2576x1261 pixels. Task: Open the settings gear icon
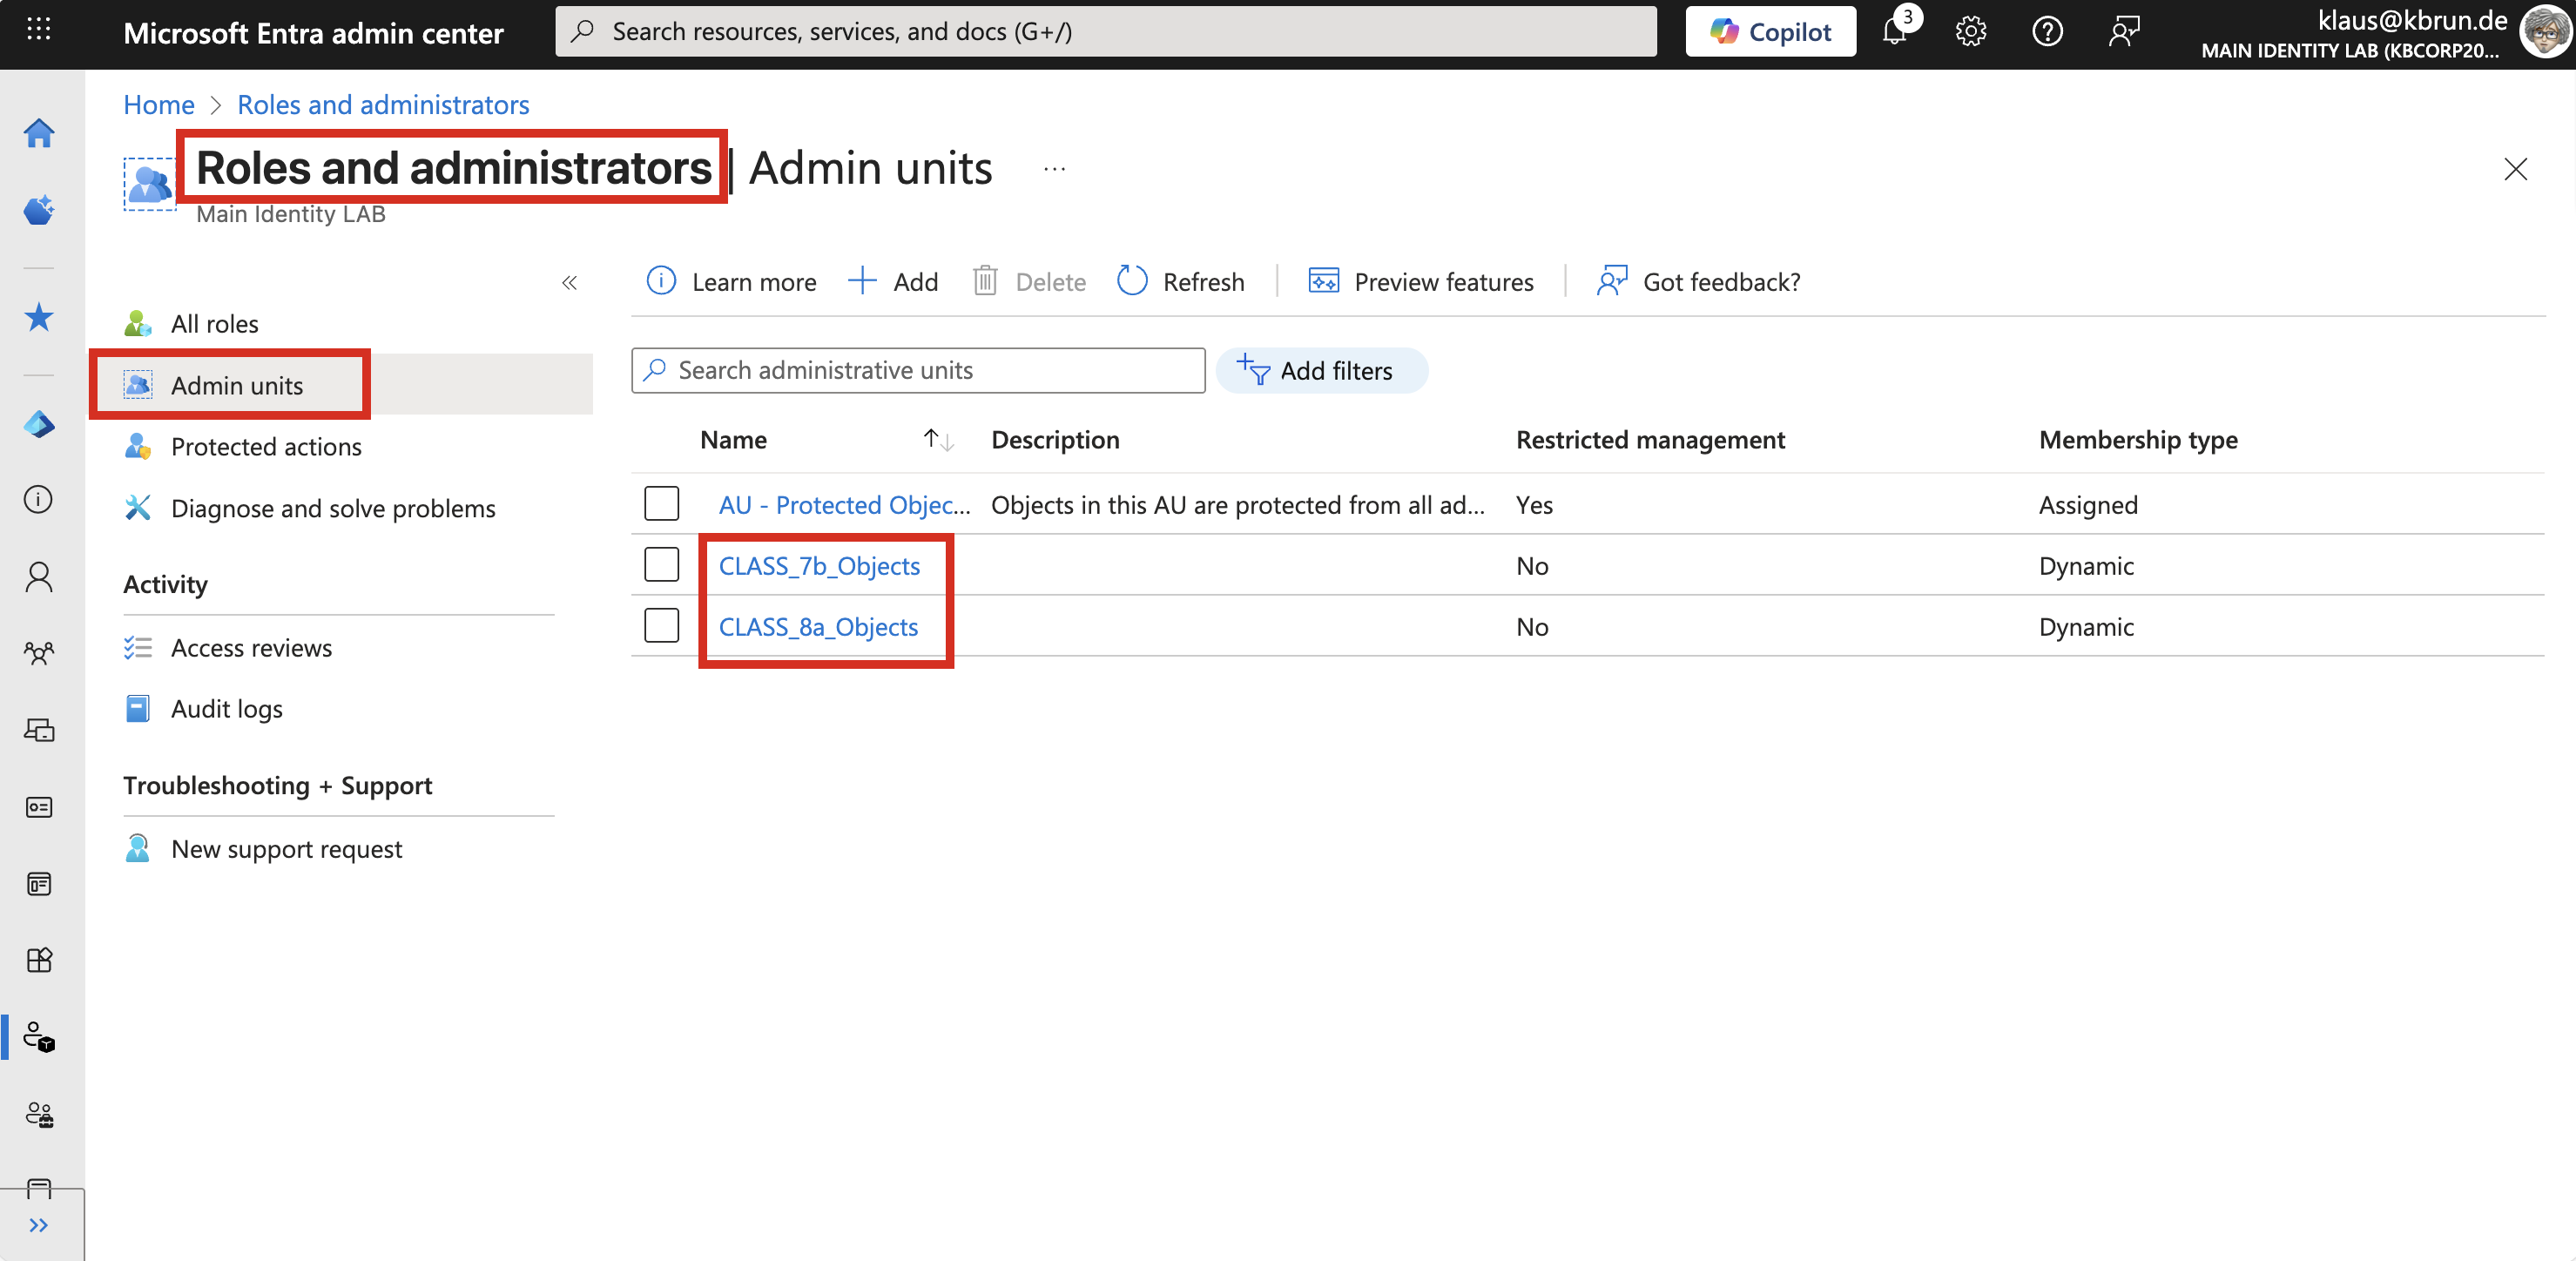coord(1970,32)
